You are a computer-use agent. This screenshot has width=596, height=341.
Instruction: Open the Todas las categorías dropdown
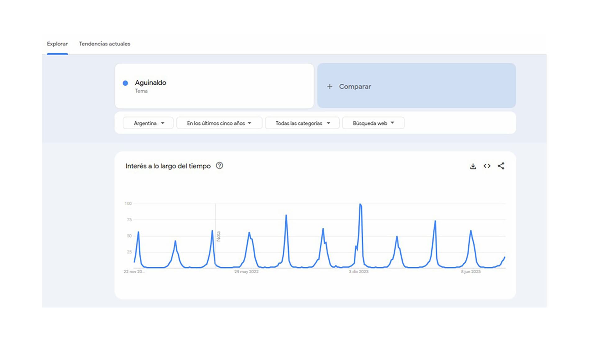coord(302,123)
